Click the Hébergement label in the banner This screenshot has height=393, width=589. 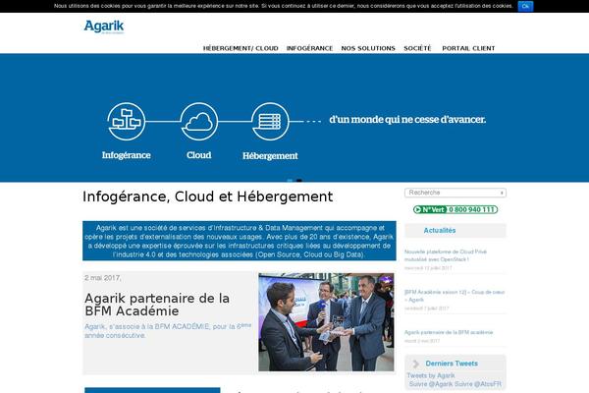(270, 155)
